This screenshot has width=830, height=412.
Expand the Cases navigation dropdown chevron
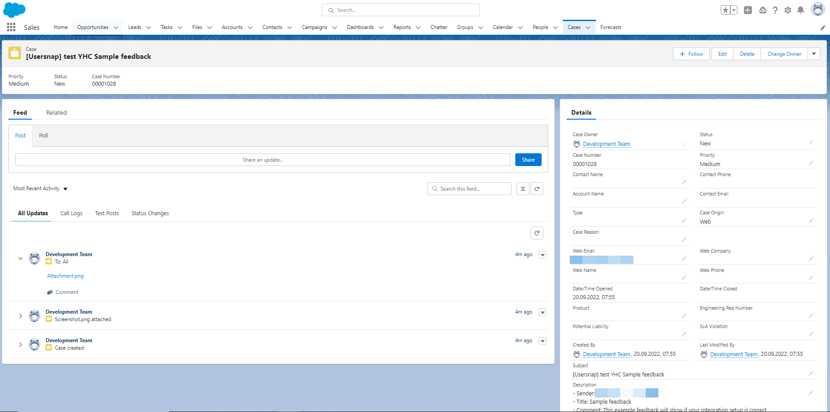(x=588, y=27)
